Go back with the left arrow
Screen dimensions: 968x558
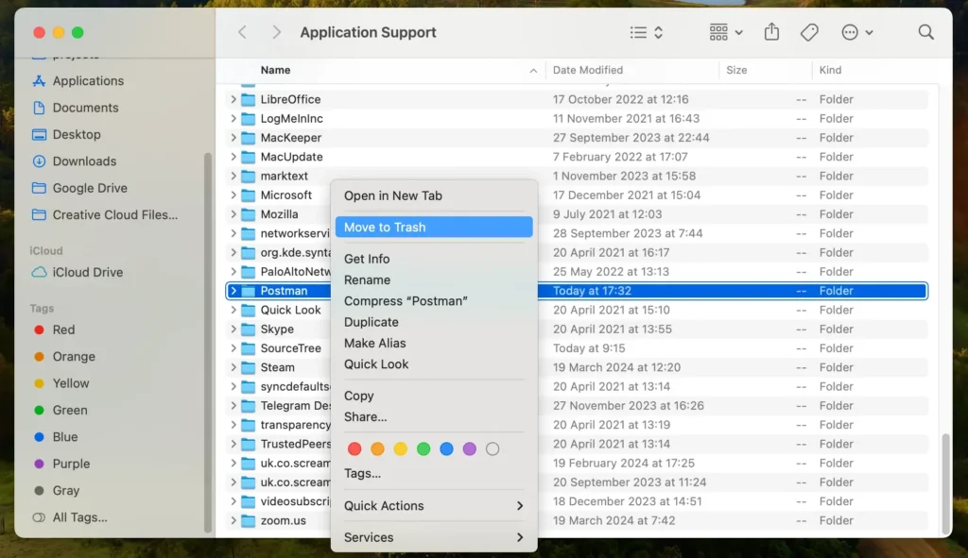(243, 32)
